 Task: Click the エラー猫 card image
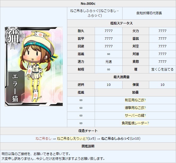coord(34,66)
